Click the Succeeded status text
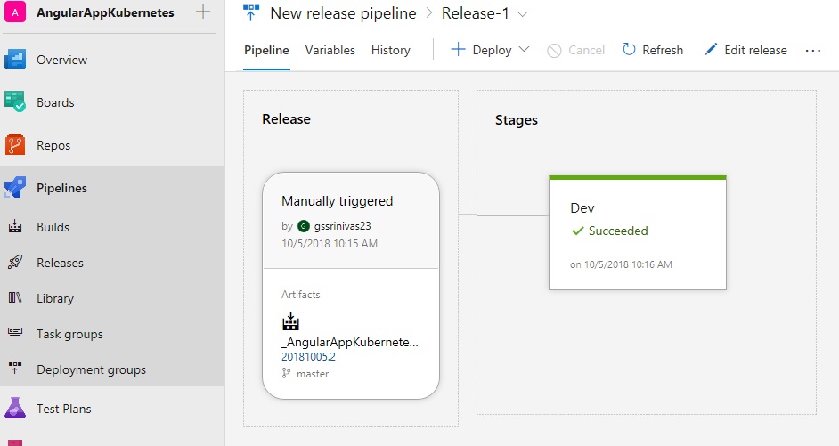839x446 pixels. click(x=618, y=231)
